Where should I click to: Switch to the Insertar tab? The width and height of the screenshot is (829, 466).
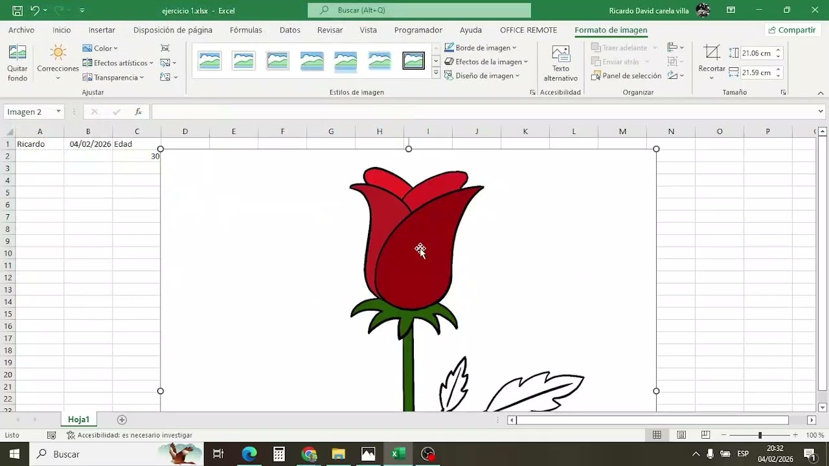(102, 30)
